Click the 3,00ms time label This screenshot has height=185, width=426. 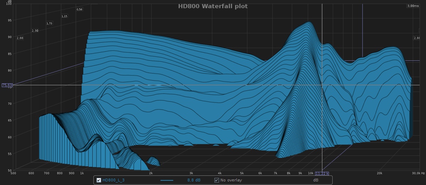point(413,6)
